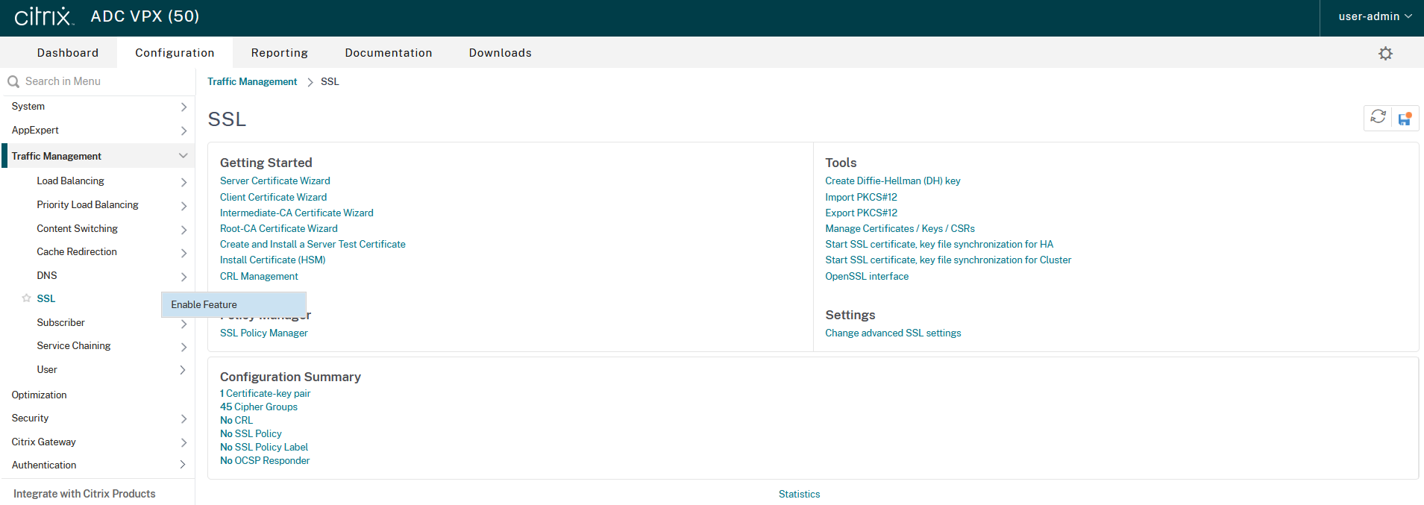This screenshot has height=505, width=1424.
Task: Click Integrate with Citrix Products
Action: point(84,494)
